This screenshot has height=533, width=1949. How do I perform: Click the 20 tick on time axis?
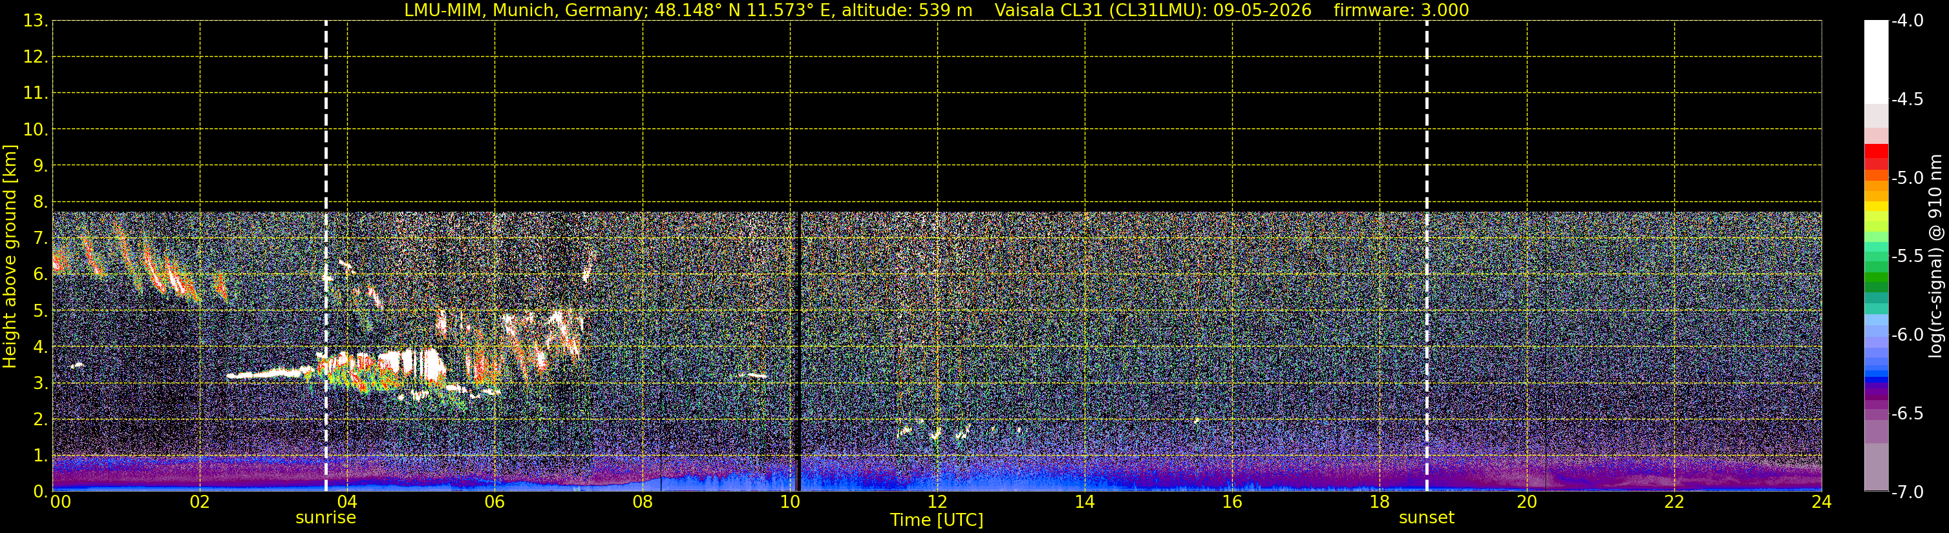pyautogui.click(x=1527, y=502)
